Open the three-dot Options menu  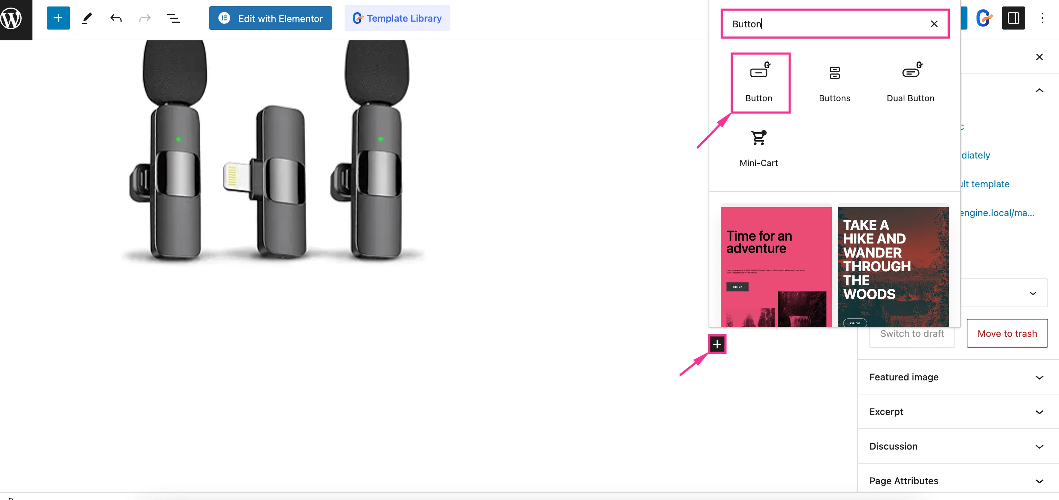[1042, 18]
